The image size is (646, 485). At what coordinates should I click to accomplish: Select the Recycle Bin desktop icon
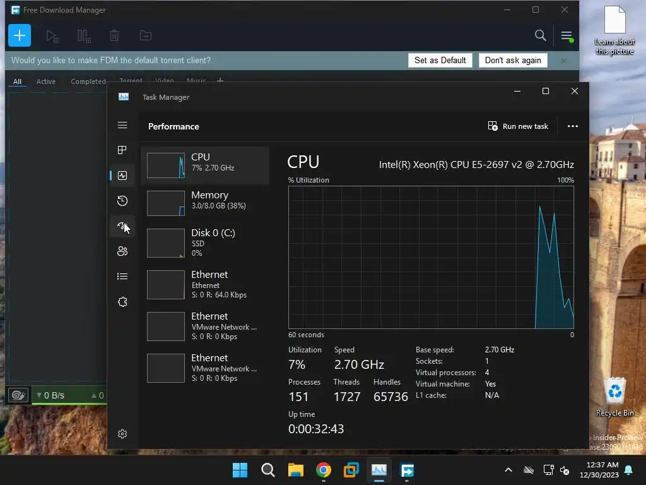point(614,397)
